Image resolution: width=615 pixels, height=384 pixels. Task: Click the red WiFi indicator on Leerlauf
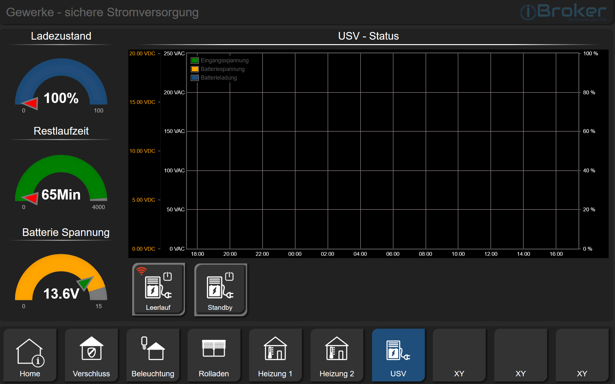click(x=141, y=271)
